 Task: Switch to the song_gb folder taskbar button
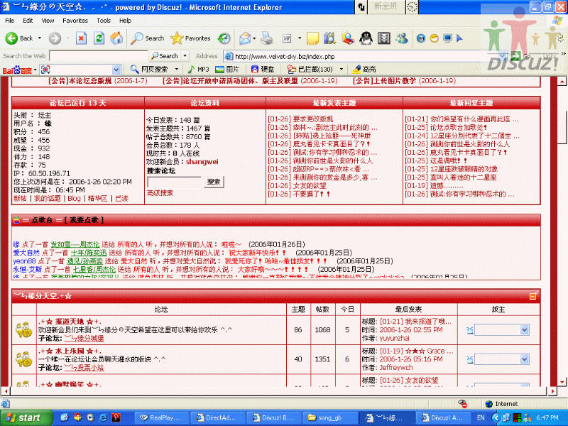(329, 417)
